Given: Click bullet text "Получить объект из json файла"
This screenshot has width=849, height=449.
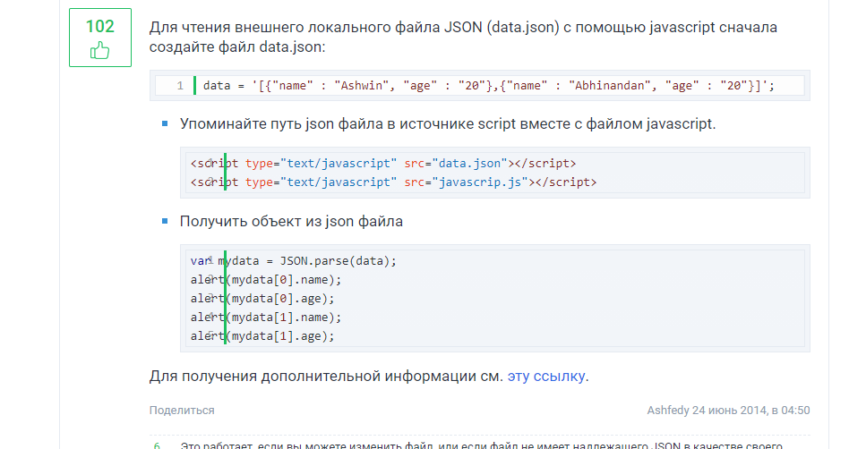Looking at the screenshot, I should click(x=291, y=222).
